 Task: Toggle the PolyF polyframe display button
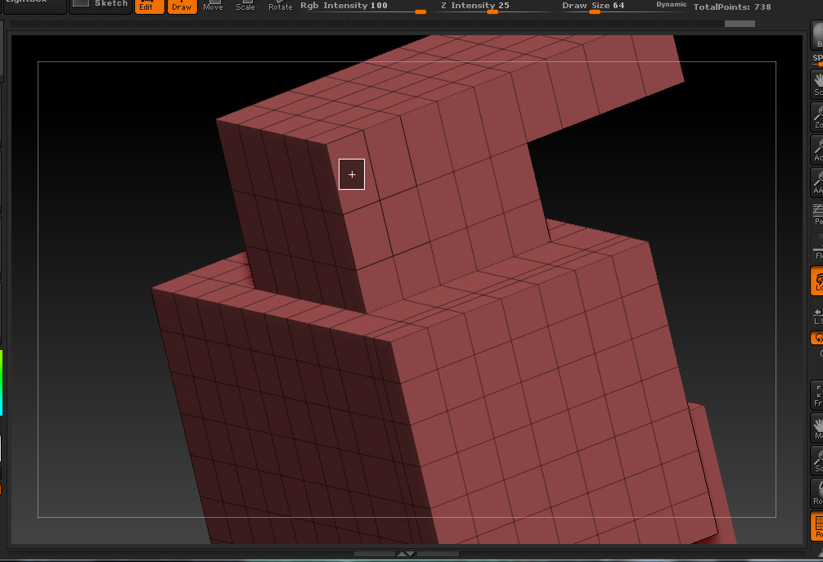(x=816, y=526)
